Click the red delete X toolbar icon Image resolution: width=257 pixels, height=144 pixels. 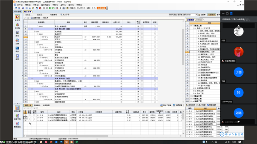(40, 8)
